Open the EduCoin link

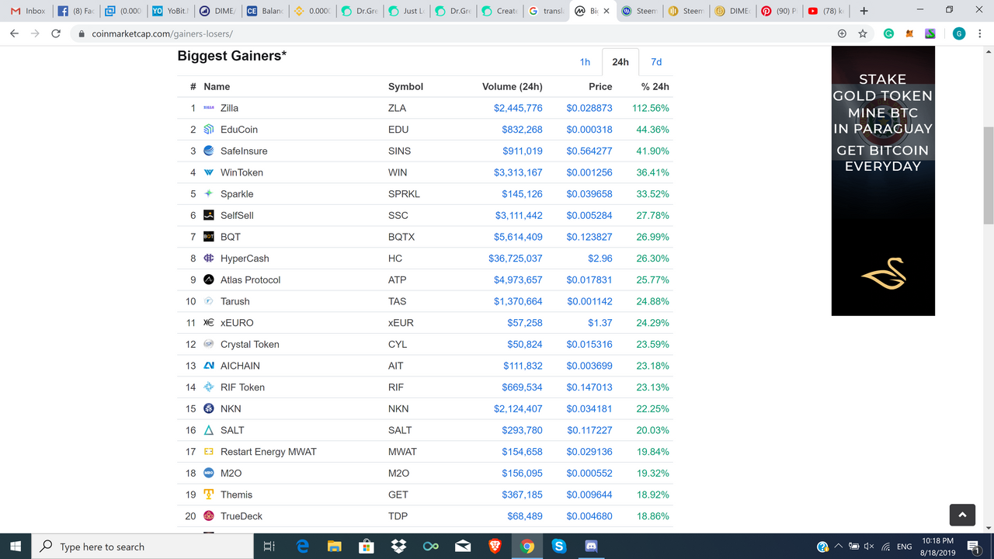click(x=239, y=130)
